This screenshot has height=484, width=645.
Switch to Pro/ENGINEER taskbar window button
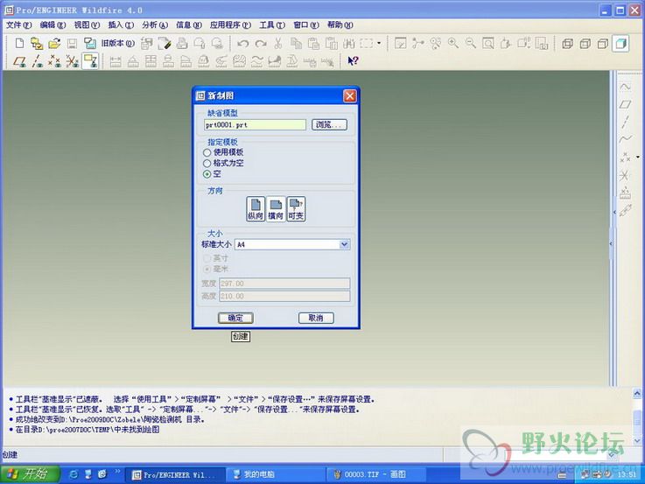pos(174,474)
